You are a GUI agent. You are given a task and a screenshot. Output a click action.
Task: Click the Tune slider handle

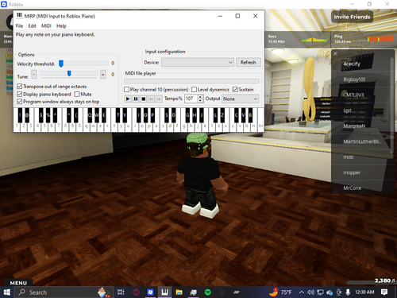point(69,74)
